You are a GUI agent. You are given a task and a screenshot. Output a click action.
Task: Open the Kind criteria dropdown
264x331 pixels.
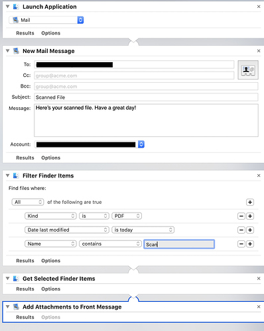point(50,216)
